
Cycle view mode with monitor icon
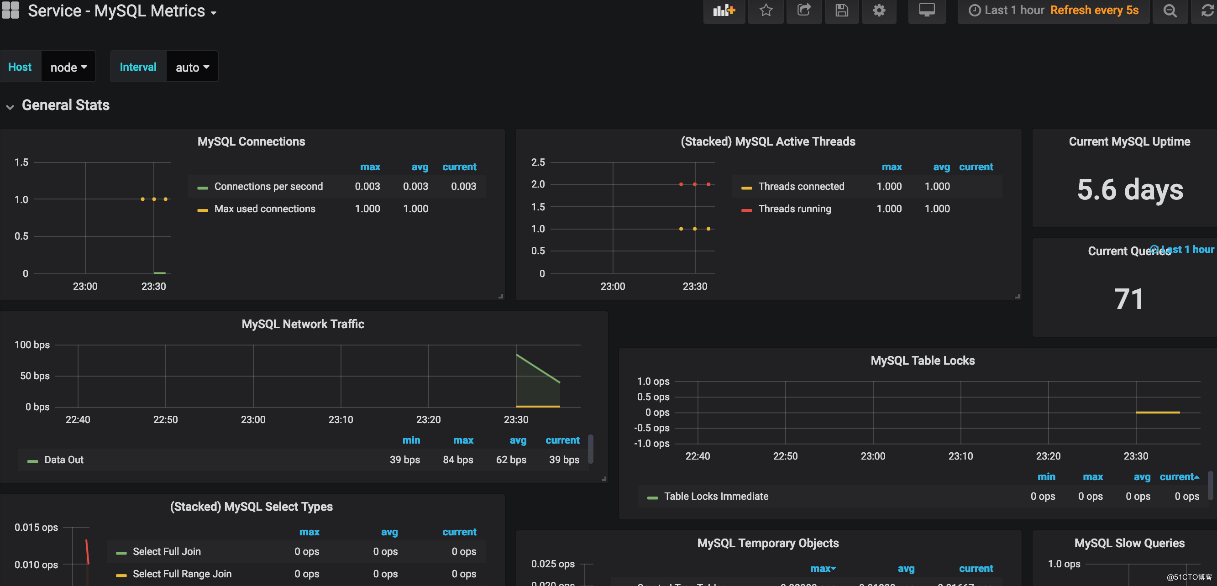point(927,10)
